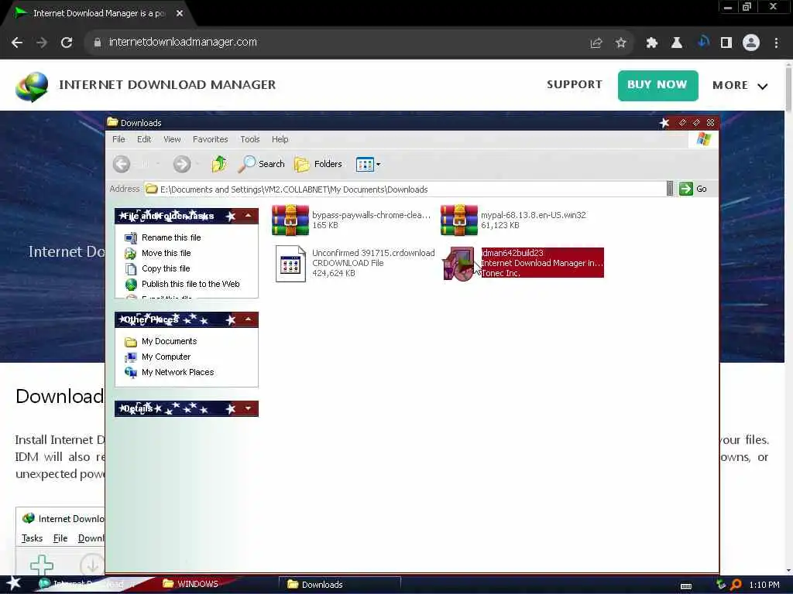This screenshot has width=793, height=594.
Task: Click the Explorer Forward arrow button
Action: (182, 164)
